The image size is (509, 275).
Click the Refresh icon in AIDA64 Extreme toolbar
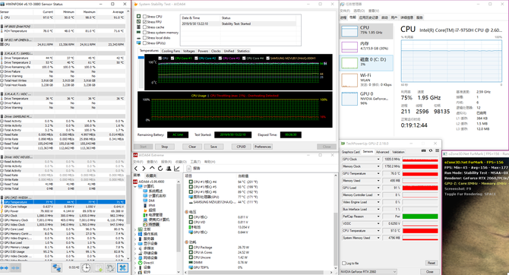[160, 168]
